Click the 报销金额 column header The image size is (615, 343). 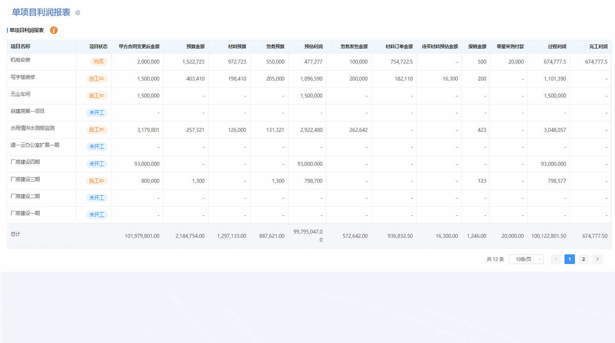477,47
